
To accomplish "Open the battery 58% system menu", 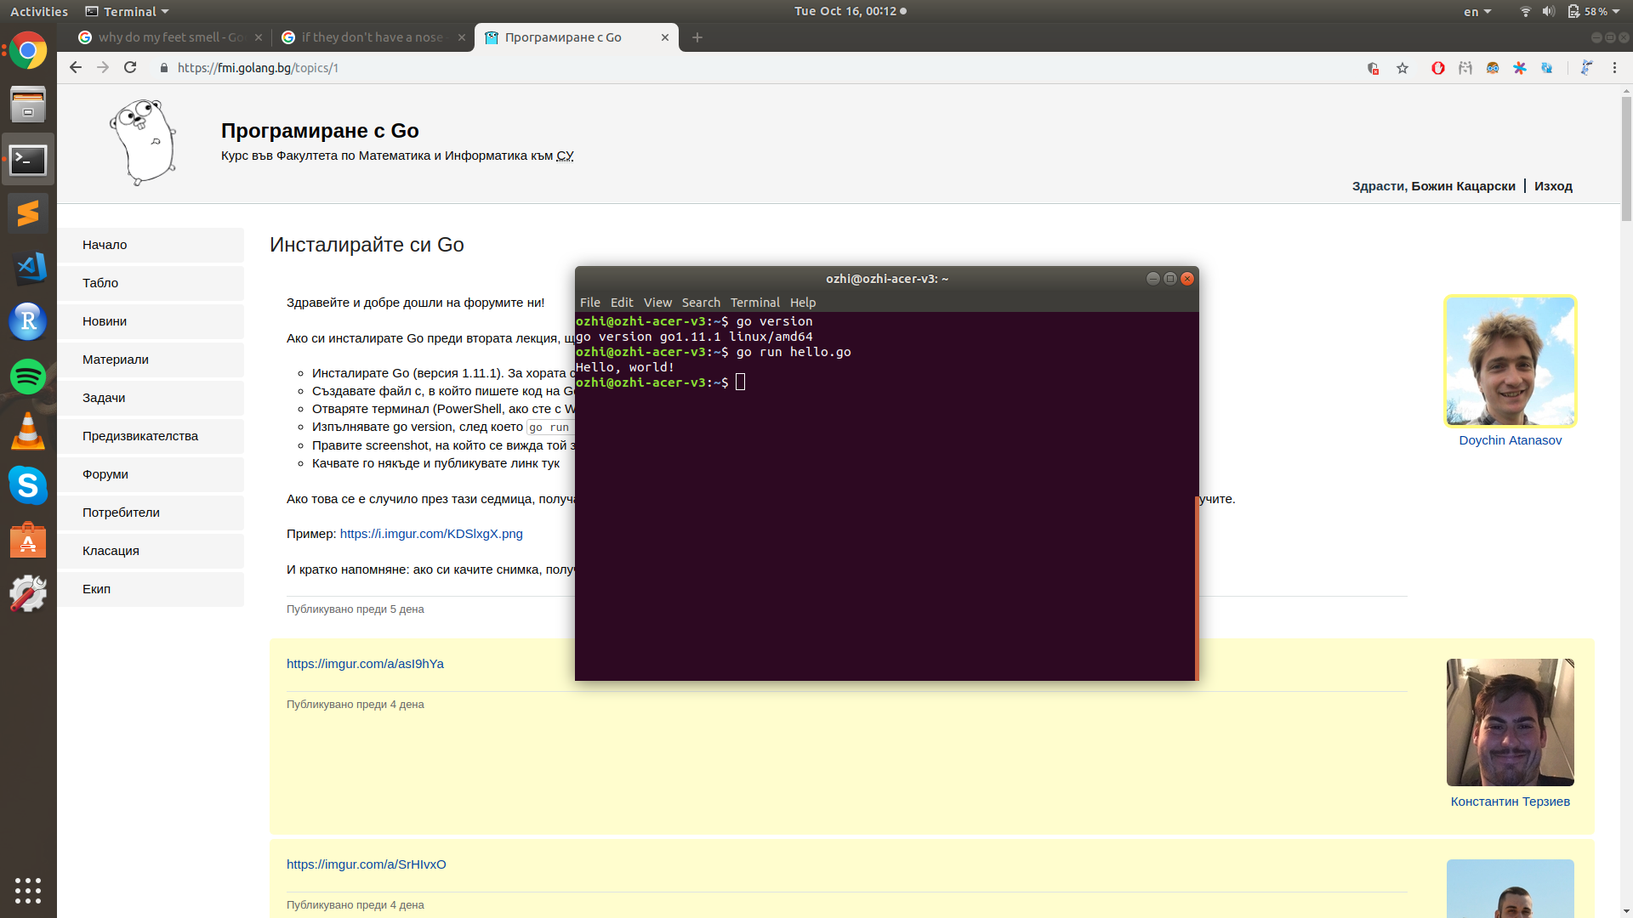I will tap(1594, 12).
